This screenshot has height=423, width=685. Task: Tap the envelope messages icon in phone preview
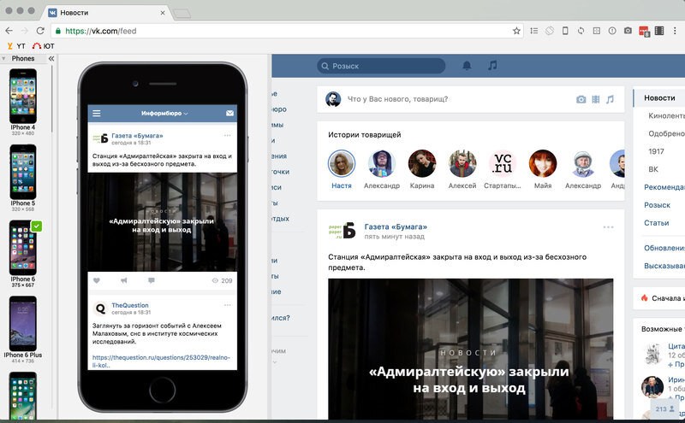(229, 114)
